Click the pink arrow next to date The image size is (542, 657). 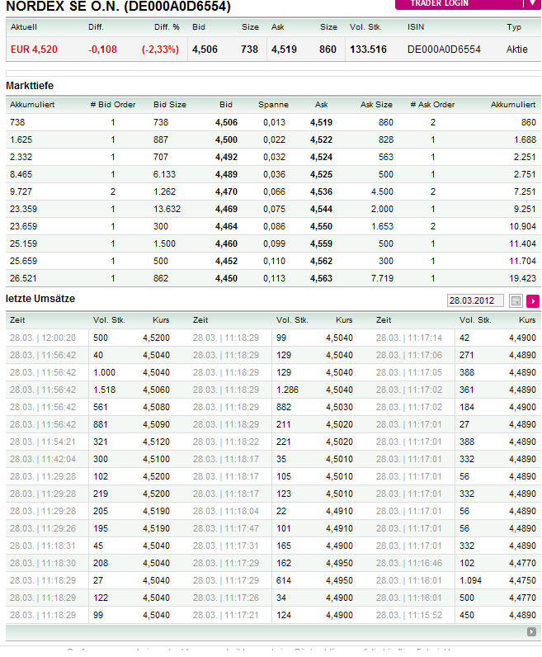(x=533, y=301)
